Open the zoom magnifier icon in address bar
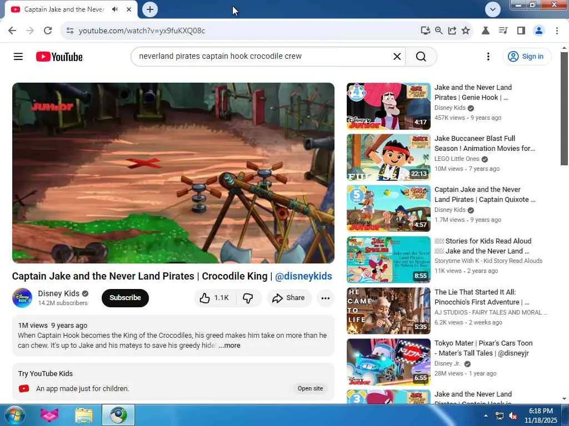Screen dimensions: 569x426 439,31
